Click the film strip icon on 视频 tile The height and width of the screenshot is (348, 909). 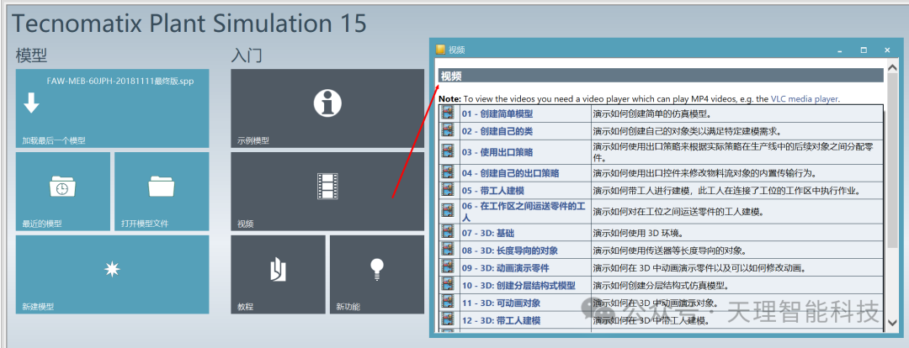point(327,187)
